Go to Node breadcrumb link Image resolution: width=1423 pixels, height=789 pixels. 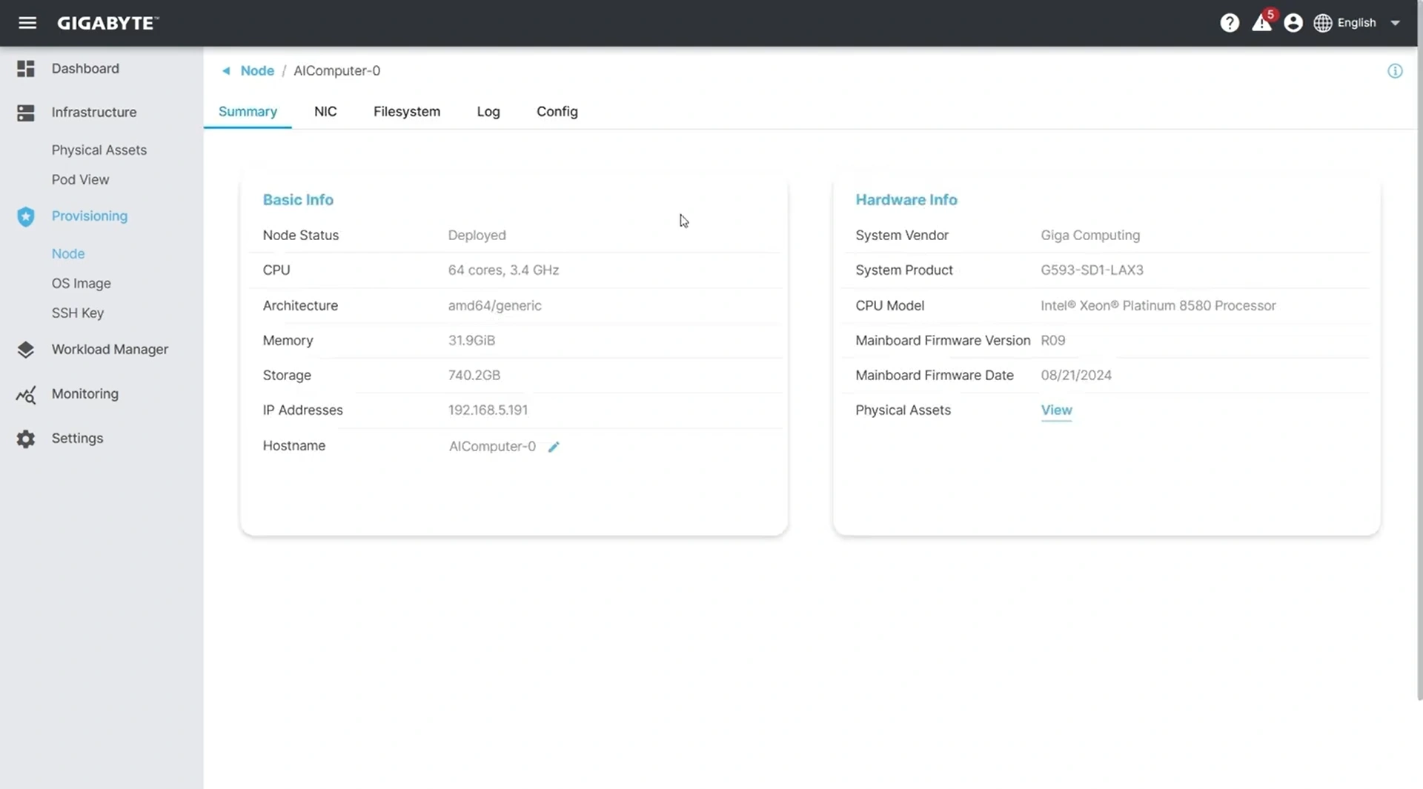point(257,71)
